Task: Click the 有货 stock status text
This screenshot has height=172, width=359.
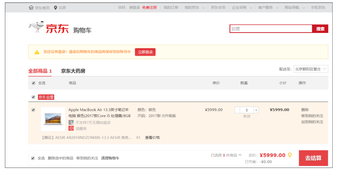Action: (x=247, y=116)
